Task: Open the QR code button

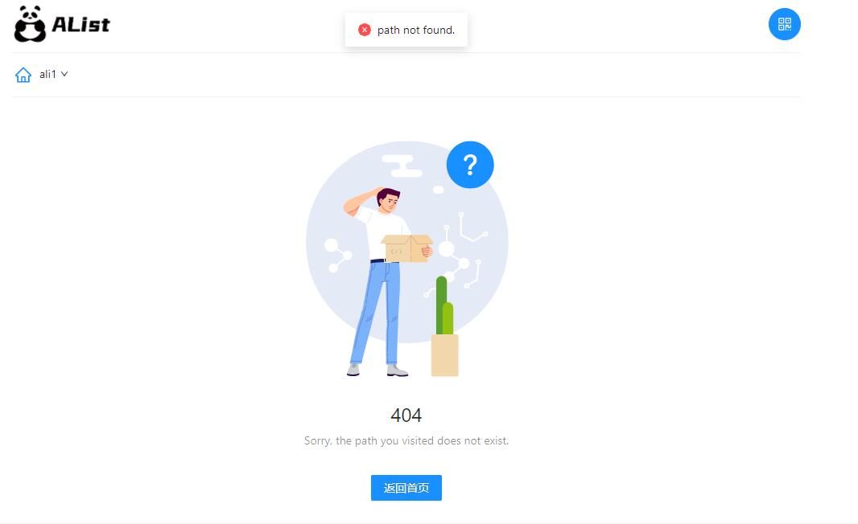Action: tap(784, 24)
